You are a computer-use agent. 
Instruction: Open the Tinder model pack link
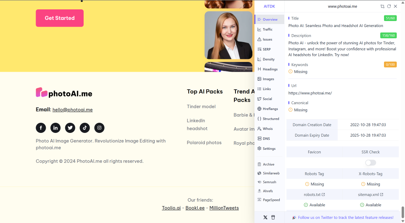pos(201,107)
